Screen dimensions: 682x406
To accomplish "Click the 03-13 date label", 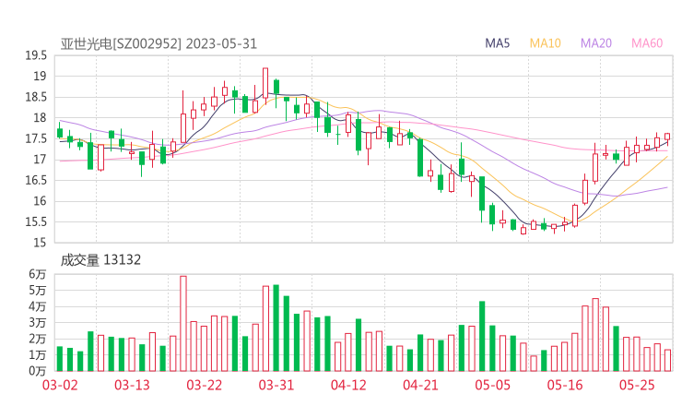I will (x=132, y=385).
